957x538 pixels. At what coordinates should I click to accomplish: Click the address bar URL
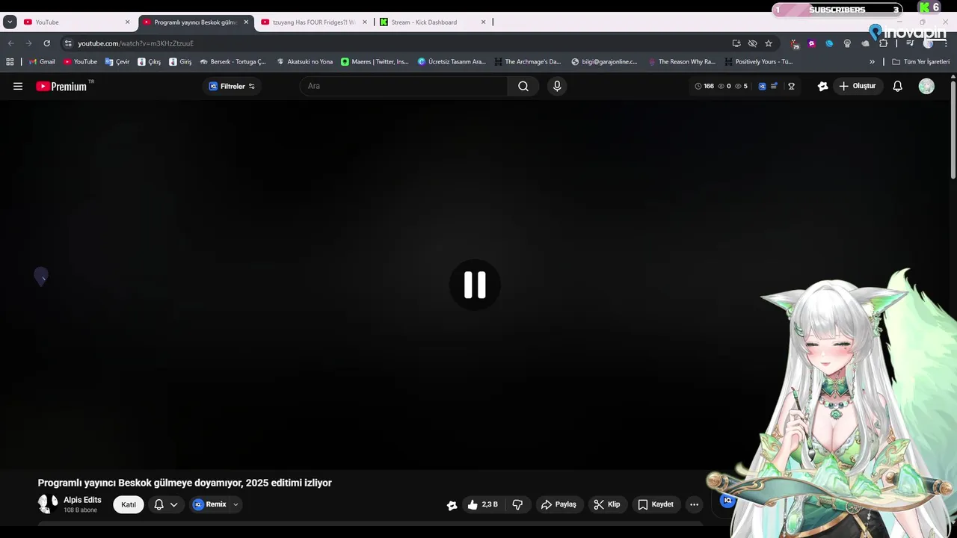[x=136, y=43]
